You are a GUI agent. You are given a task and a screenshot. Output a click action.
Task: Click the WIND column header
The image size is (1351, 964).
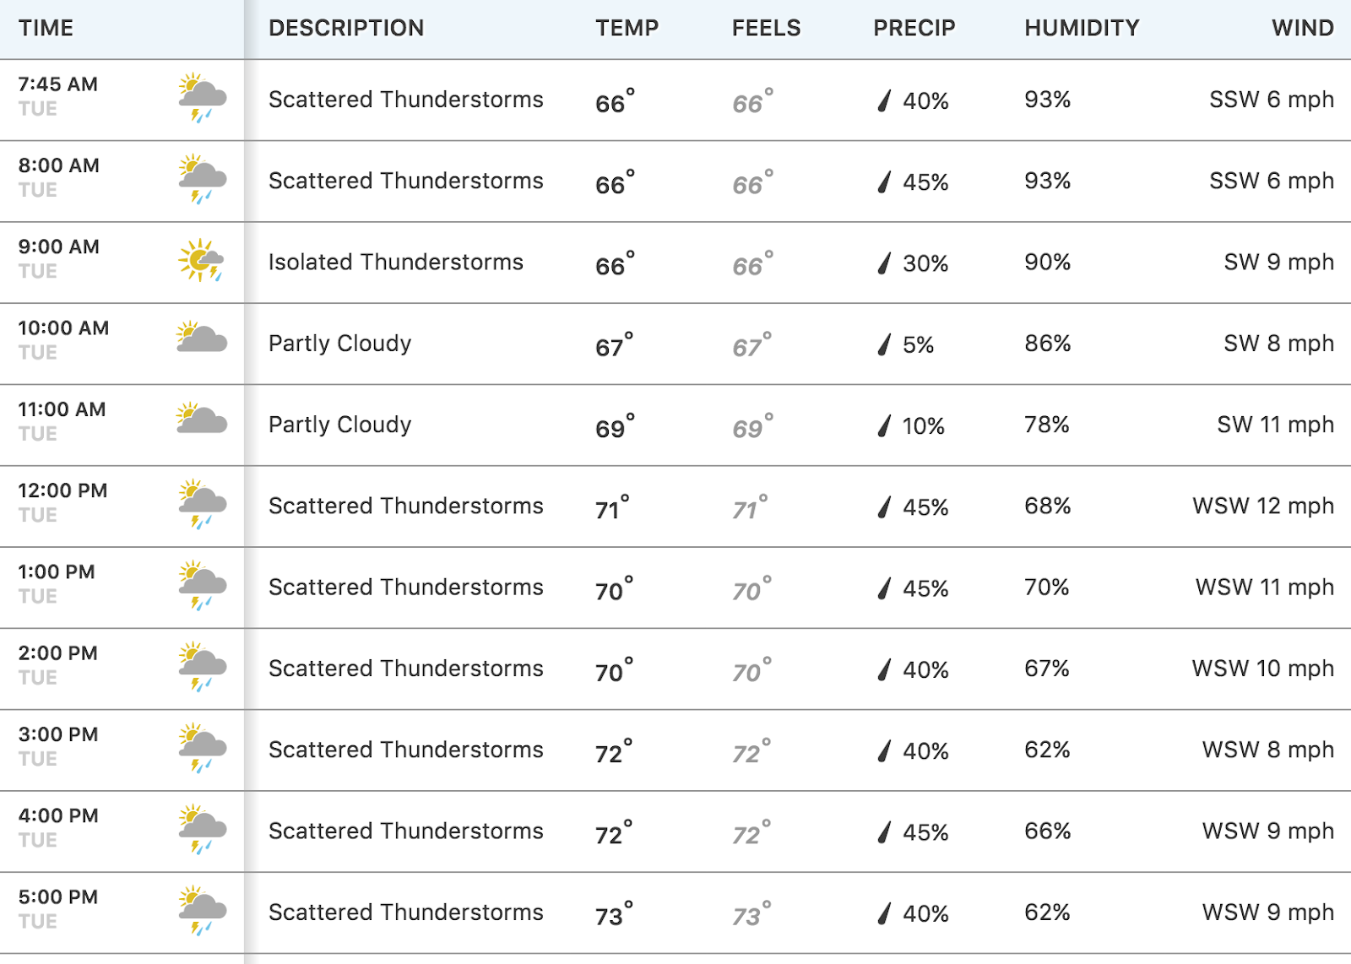(1302, 28)
